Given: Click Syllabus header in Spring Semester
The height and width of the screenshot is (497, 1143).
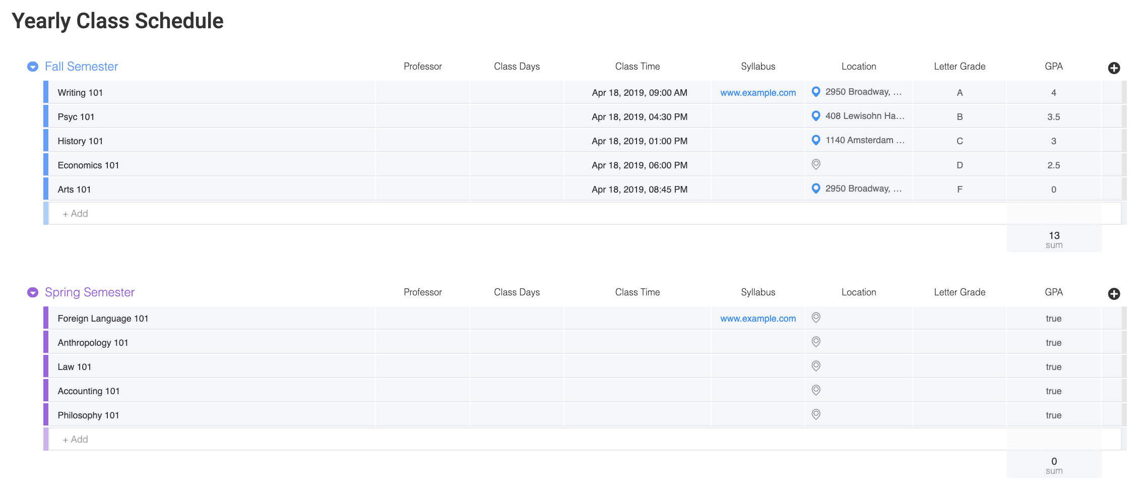Looking at the screenshot, I should (758, 292).
